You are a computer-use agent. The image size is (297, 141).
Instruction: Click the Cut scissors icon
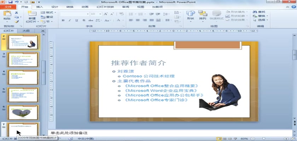pyautogui.click(x=17, y=13)
